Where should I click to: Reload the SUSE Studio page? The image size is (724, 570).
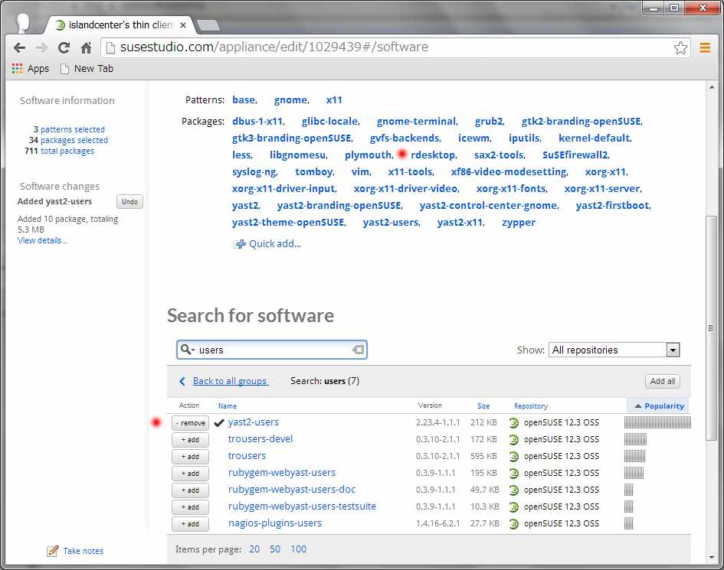pyautogui.click(x=64, y=47)
